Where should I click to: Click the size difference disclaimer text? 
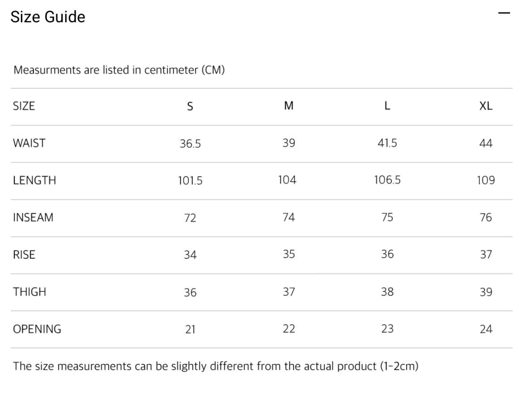(216, 366)
